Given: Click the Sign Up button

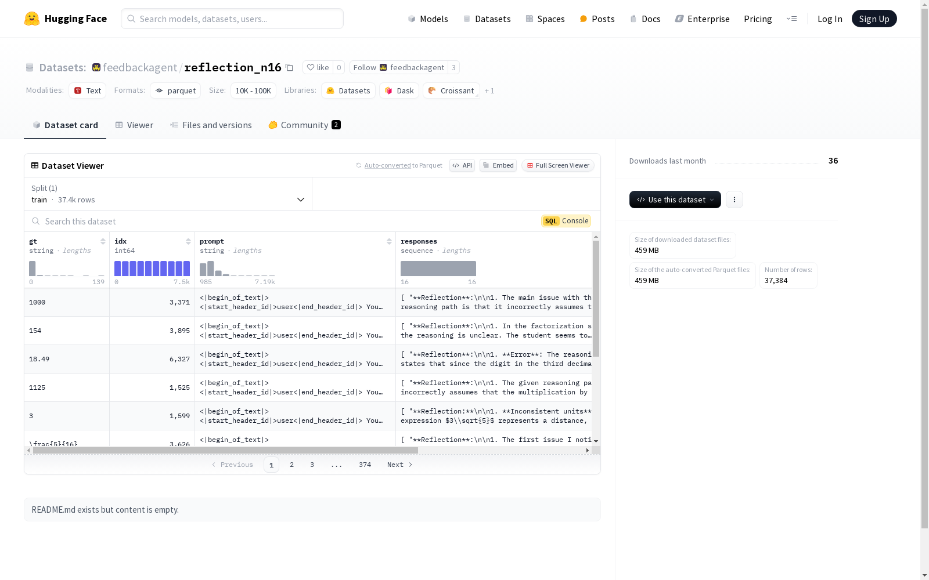Looking at the screenshot, I should 874,19.
